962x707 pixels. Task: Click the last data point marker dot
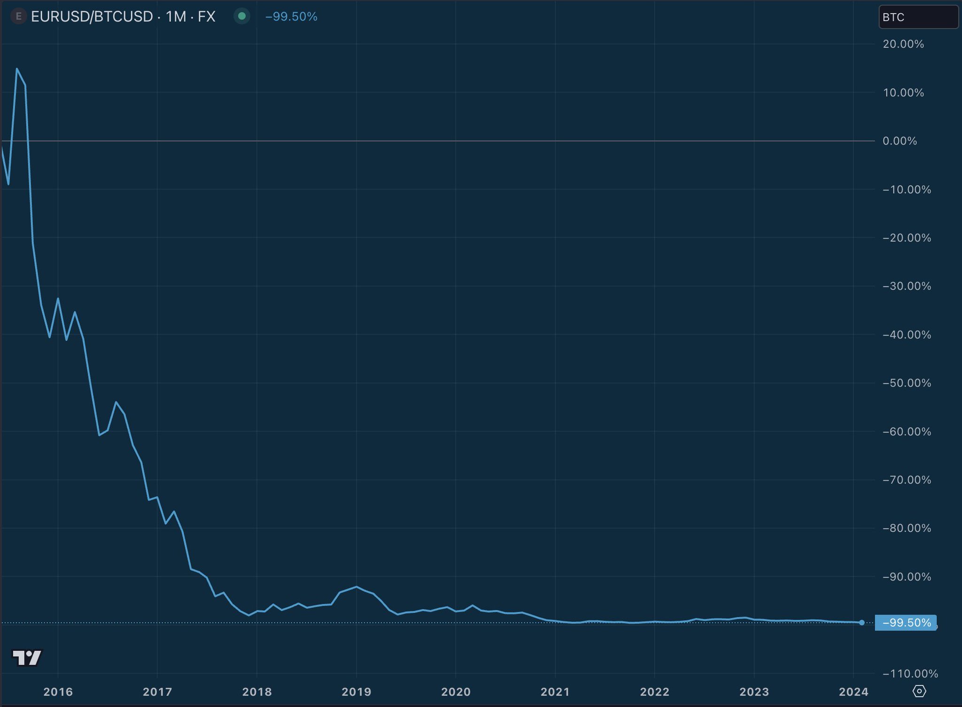[861, 622]
